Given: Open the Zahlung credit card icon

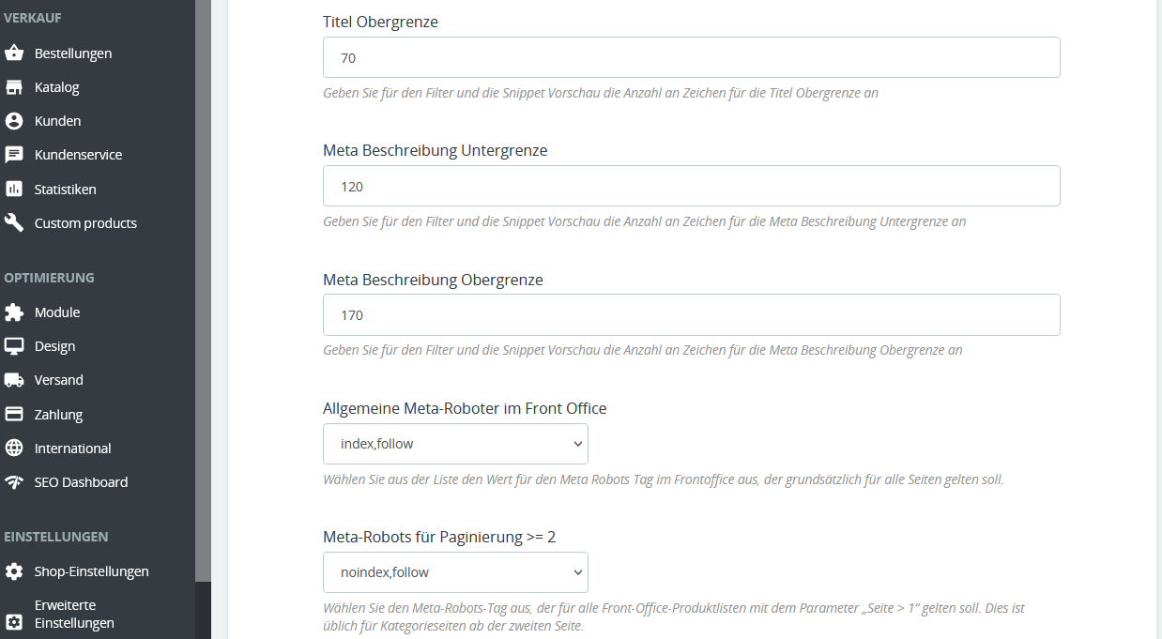Looking at the screenshot, I should 14,415.
